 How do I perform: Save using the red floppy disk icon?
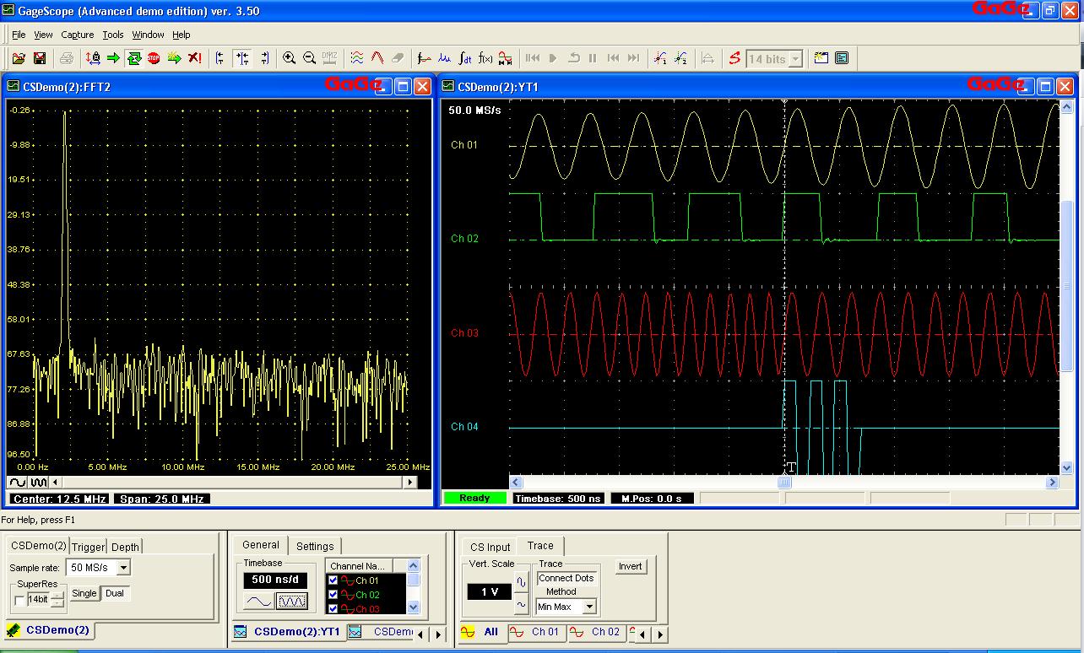(39, 58)
